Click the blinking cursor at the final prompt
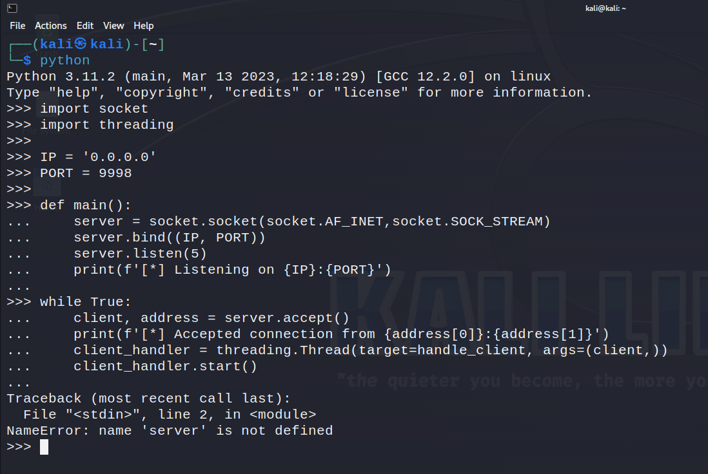Screen dimensions: 708x474 point(44,447)
